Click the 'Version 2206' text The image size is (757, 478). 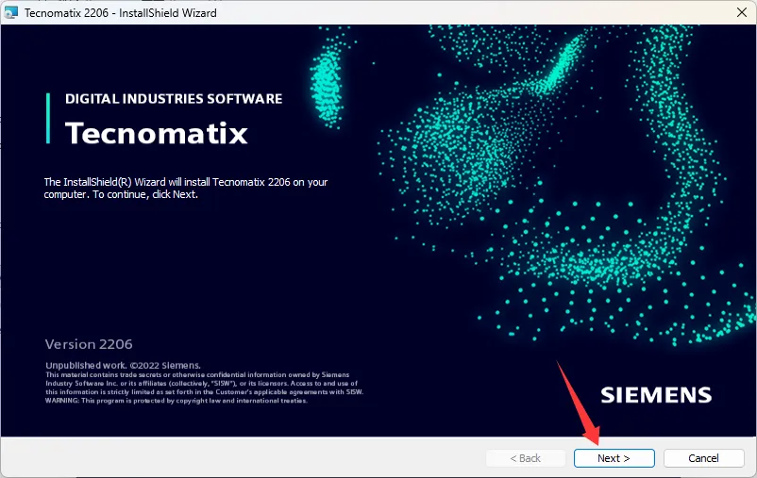tap(89, 344)
